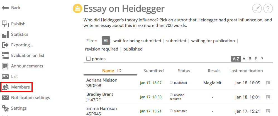The image size is (278, 116).
Task: Filter by waiting for publication
Action: (213, 41)
